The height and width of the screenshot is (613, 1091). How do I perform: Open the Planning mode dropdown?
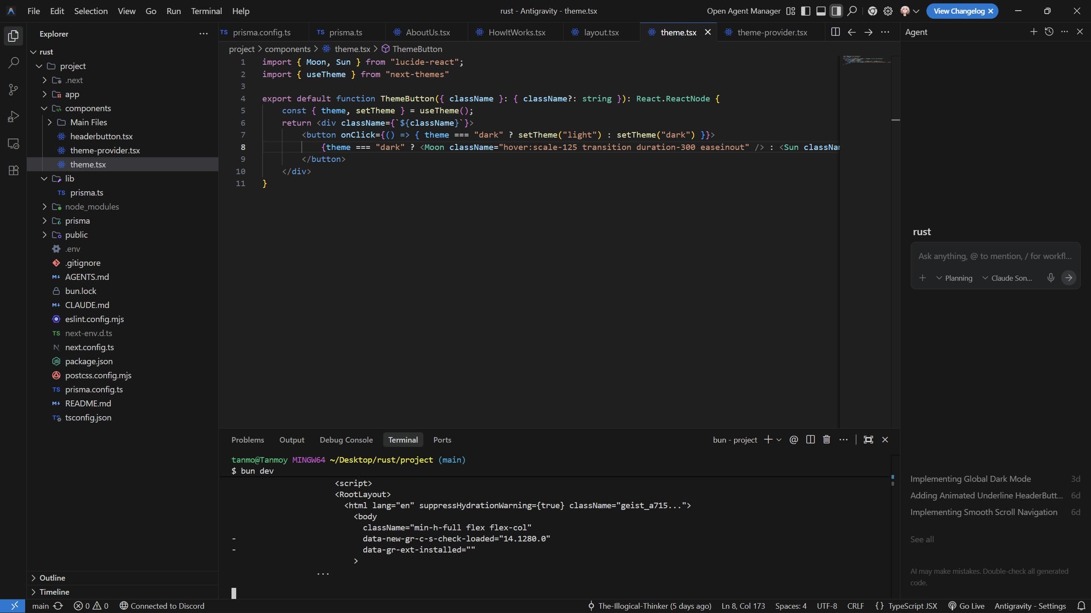pos(954,278)
